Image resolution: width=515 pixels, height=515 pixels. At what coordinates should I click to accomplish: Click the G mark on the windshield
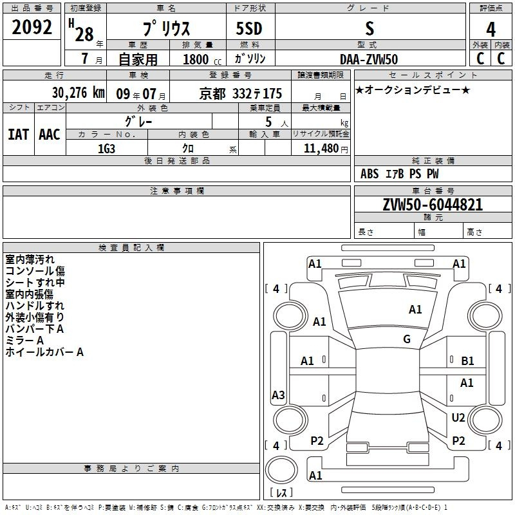coord(407,339)
